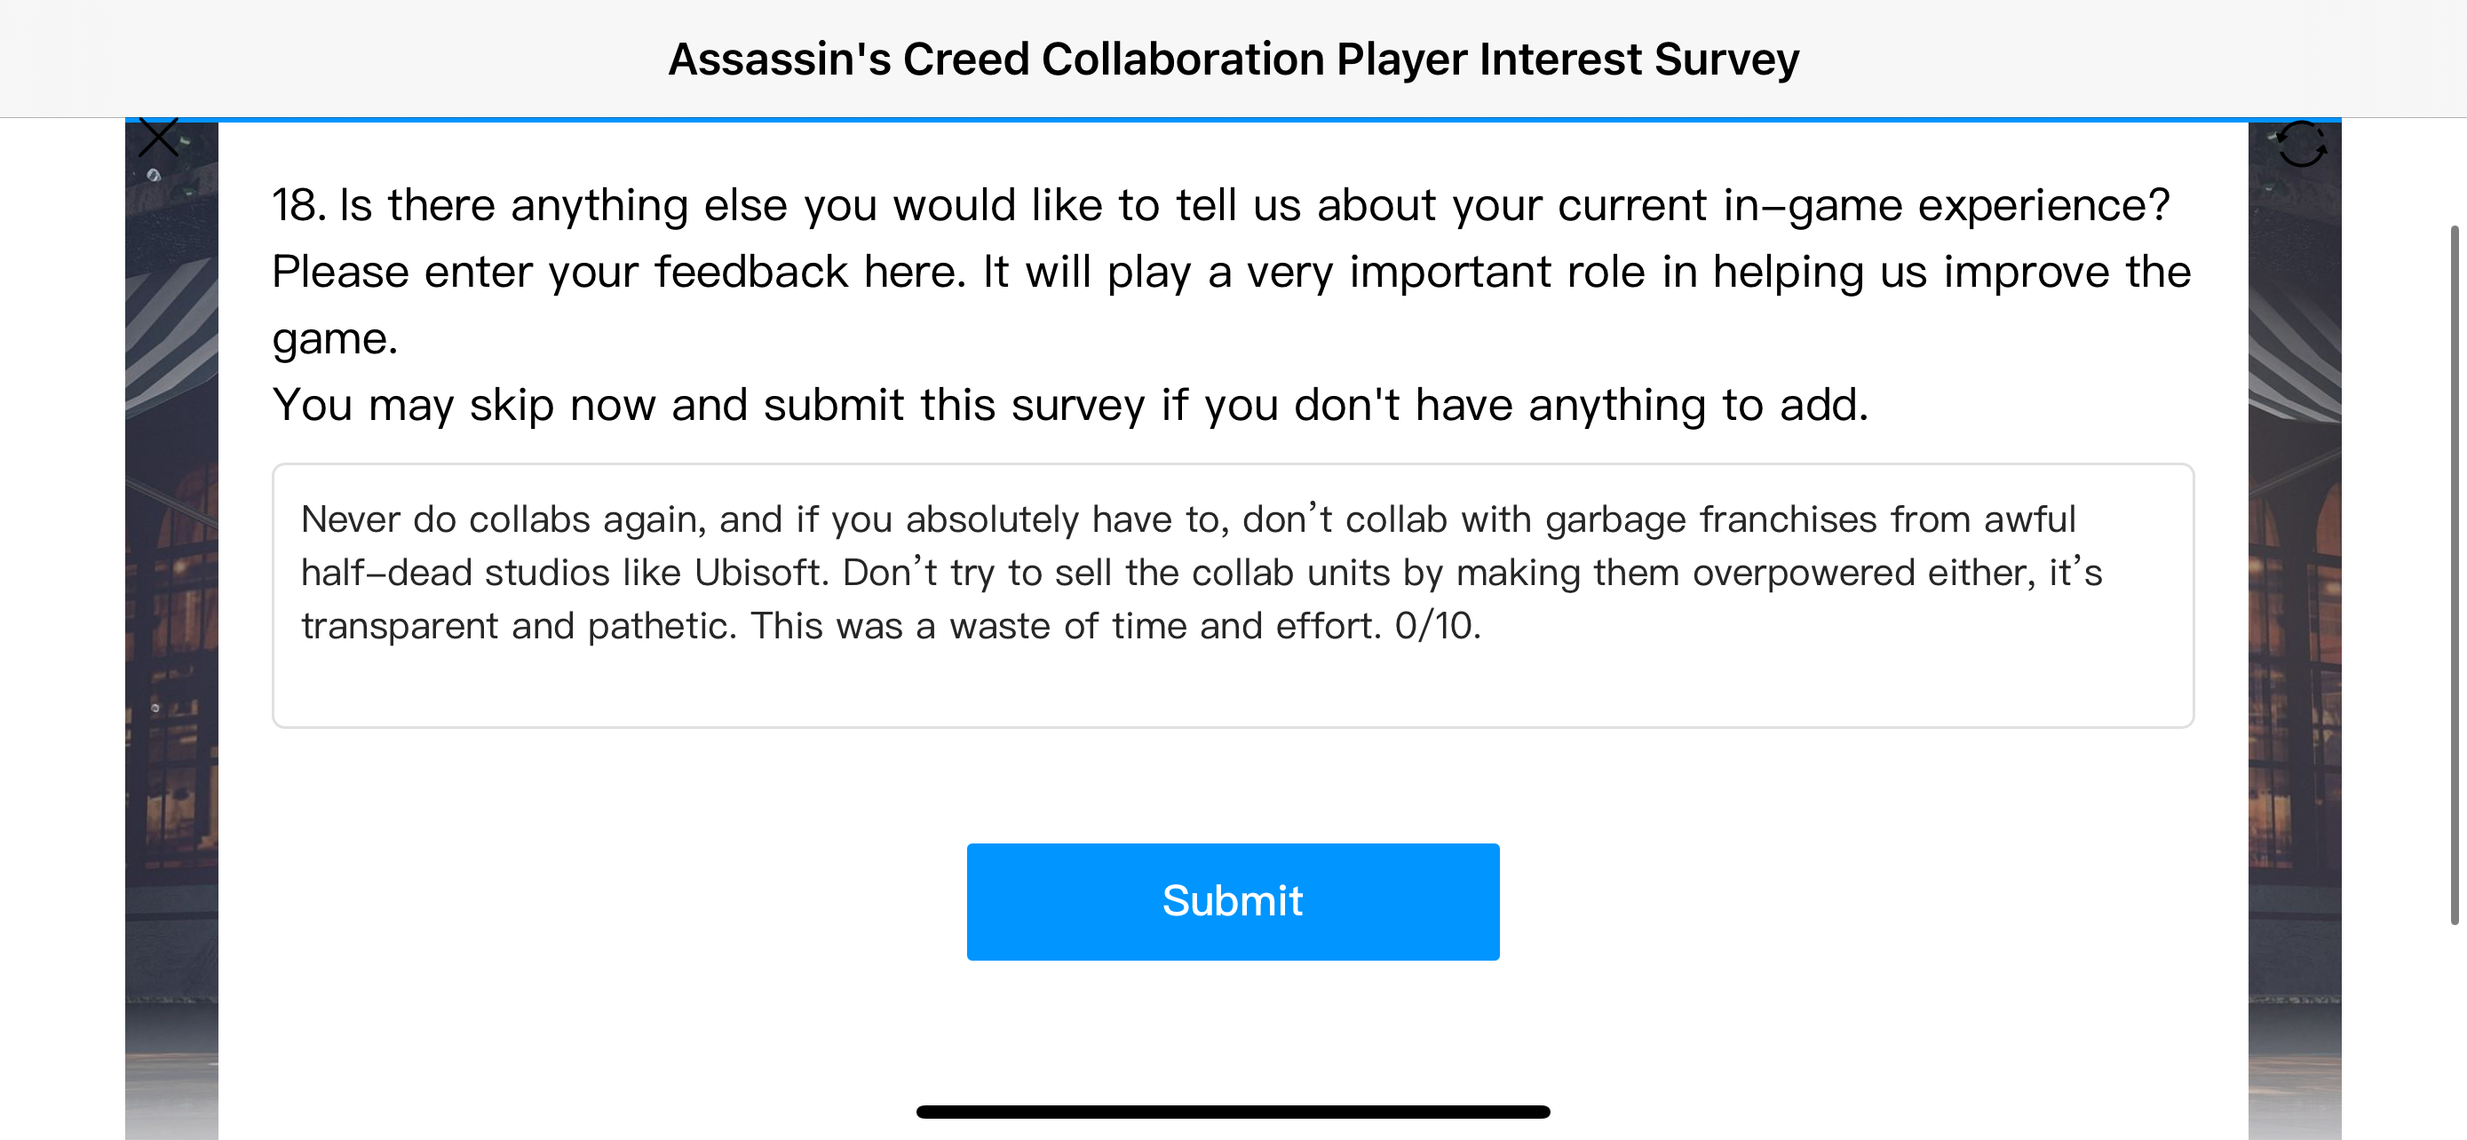Screen dimensions: 2467x1140
Task: Click the phrase "transparent and pathetic" in the feedback
Action: (x=520, y=626)
